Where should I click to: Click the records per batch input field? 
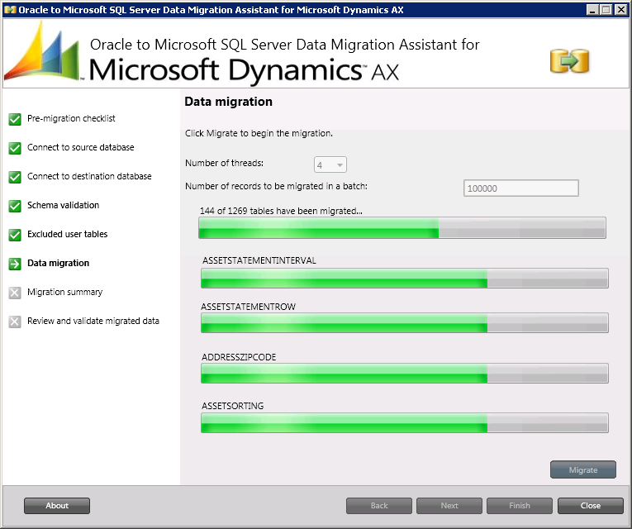tap(520, 188)
